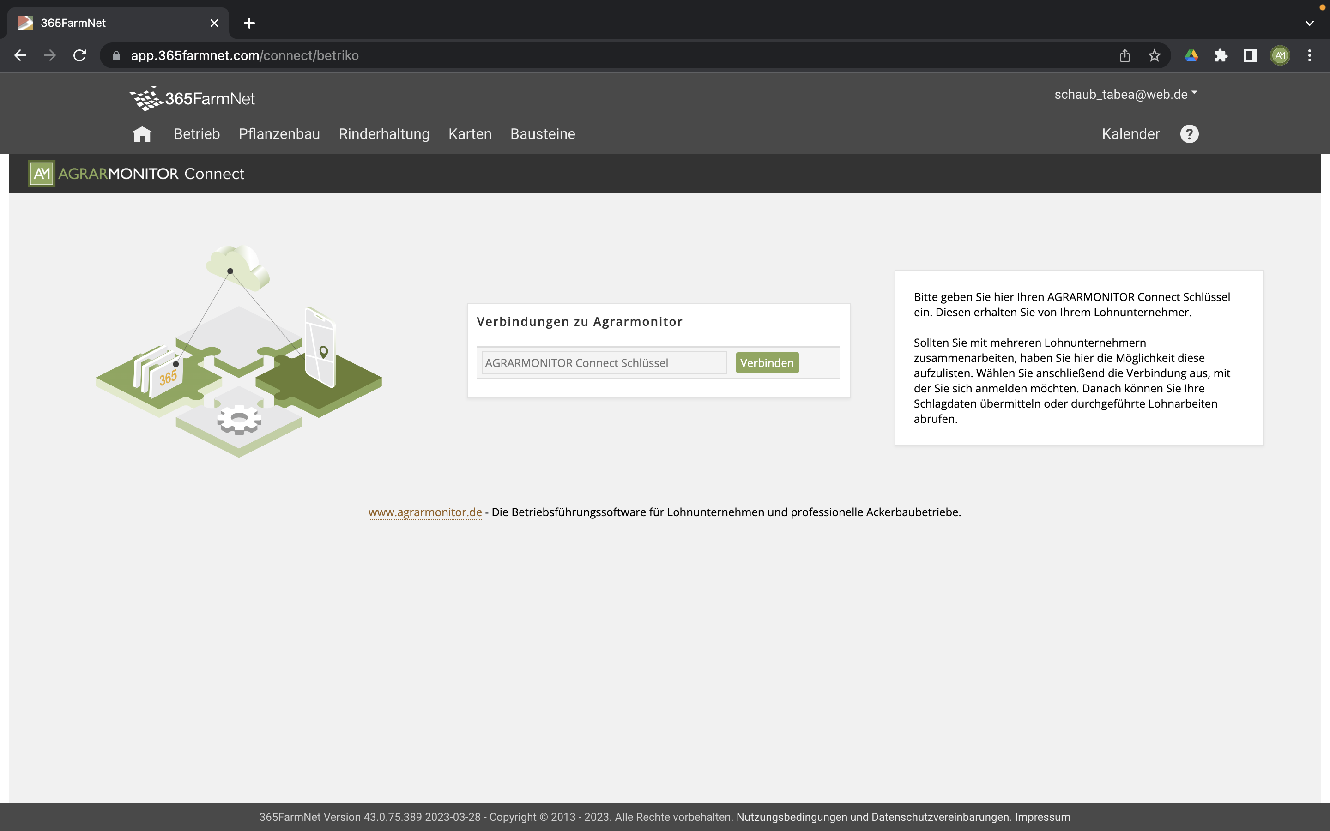Click the 365FarmNet version footer text

(496, 817)
